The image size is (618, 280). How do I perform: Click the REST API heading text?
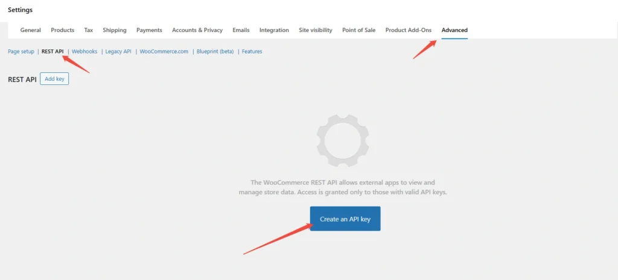(22, 79)
